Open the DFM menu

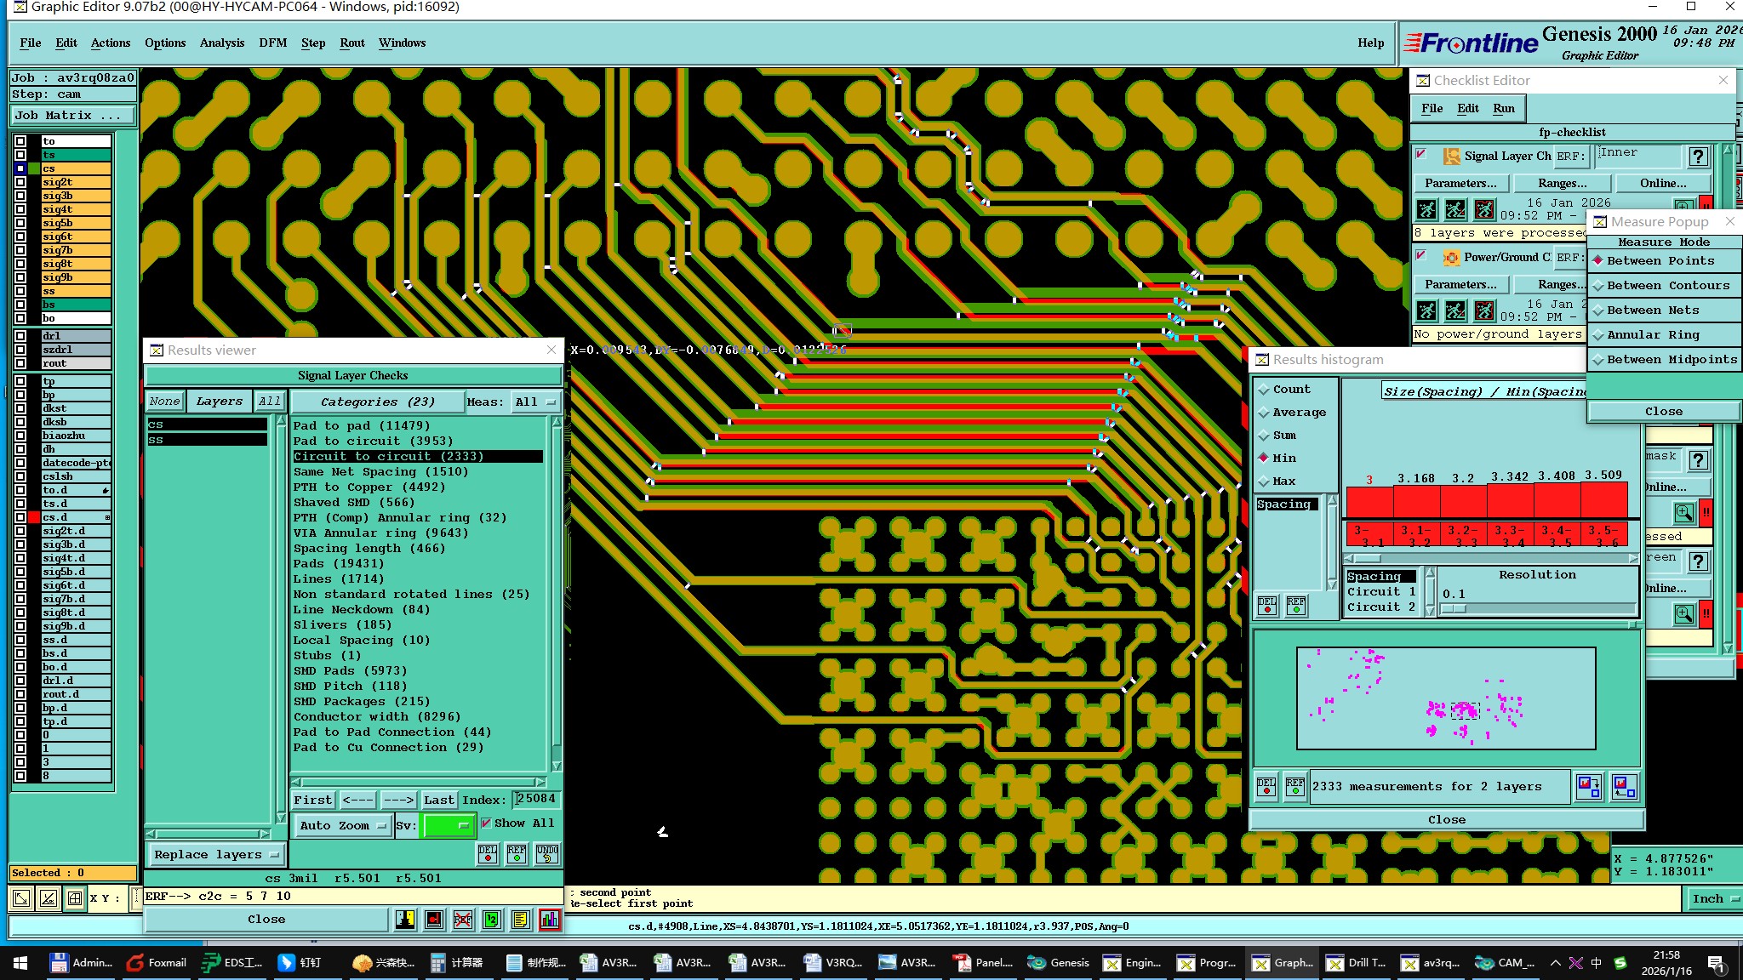(x=272, y=43)
